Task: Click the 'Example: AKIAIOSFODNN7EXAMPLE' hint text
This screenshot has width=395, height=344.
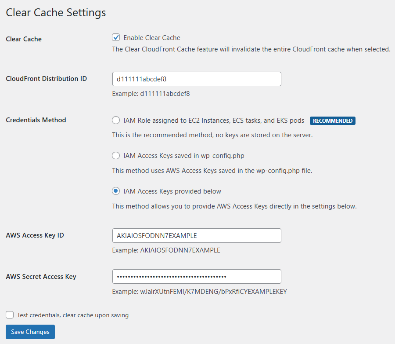Action: tap(166, 250)
